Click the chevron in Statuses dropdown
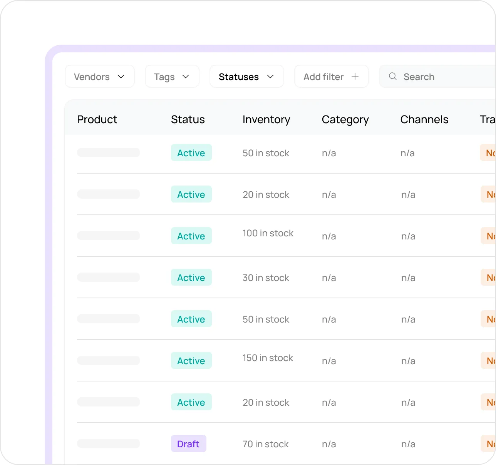 pyautogui.click(x=270, y=77)
